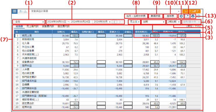216x112 pixels.
Task: Click the 差額(A-C) column header
Action: pos(115,32)
